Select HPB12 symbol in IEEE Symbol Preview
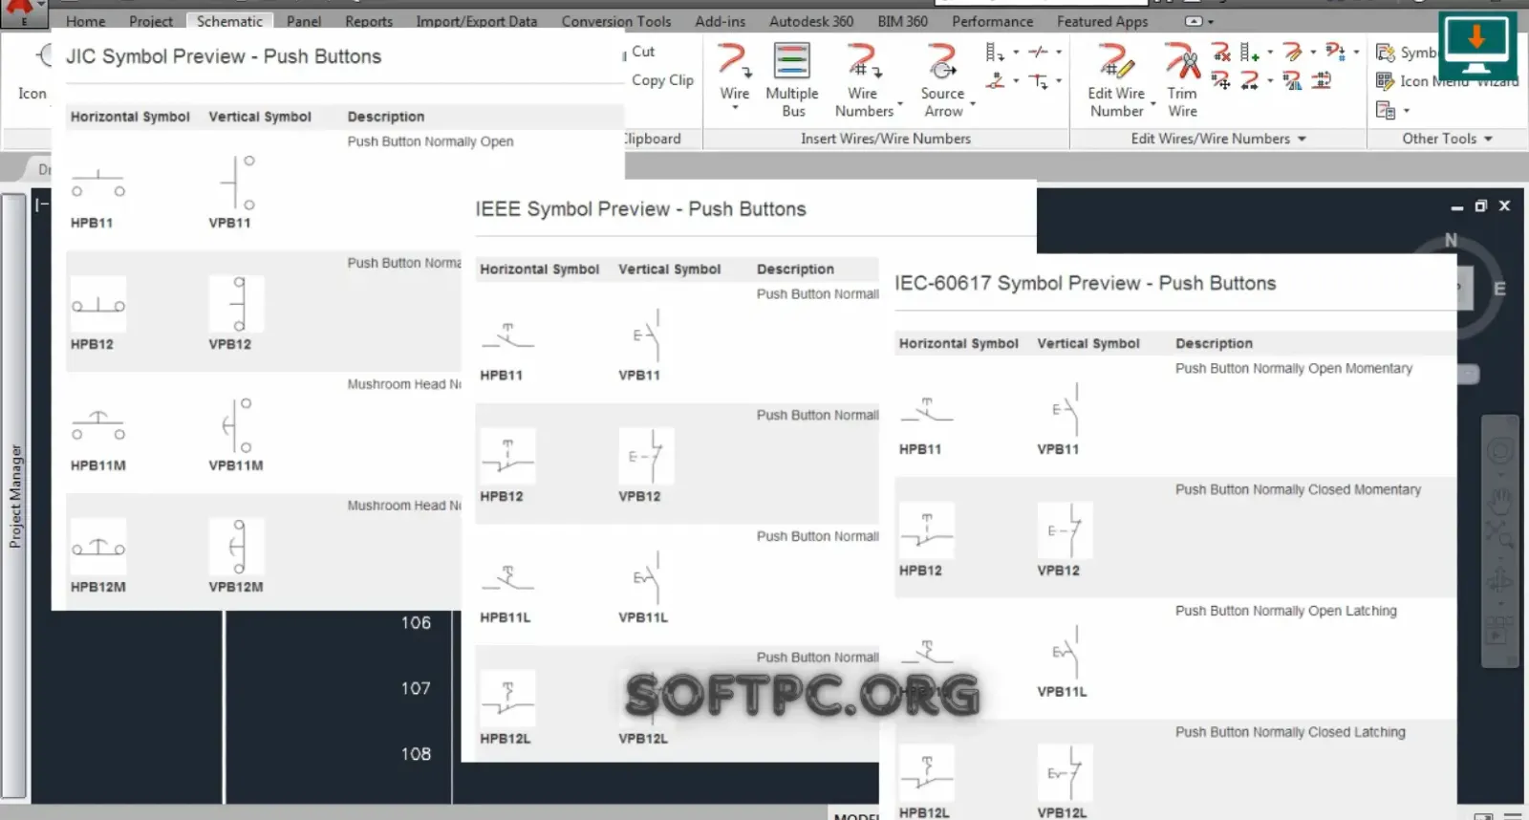The height and width of the screenshot is (820, 1529). tap(507, 456)
